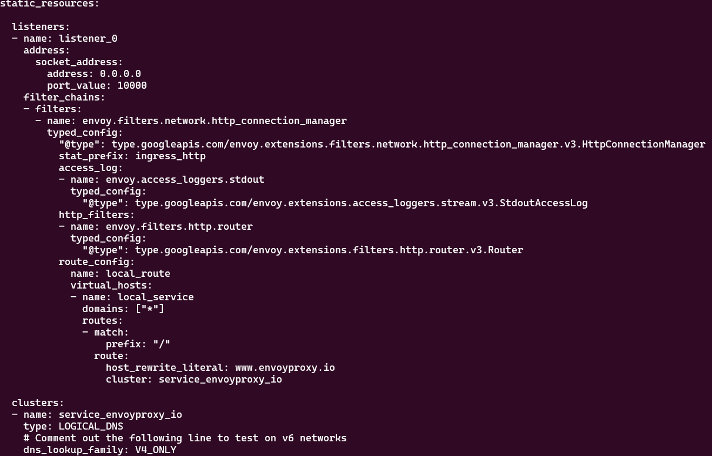Click the static_resources key at top
This screenshot has height=456, width=712.
click(49, 4)
